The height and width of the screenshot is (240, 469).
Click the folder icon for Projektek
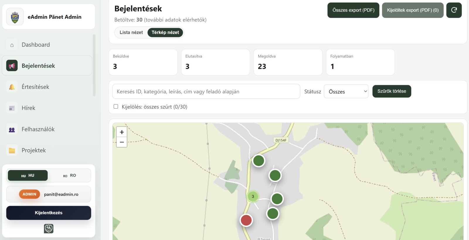12,150
